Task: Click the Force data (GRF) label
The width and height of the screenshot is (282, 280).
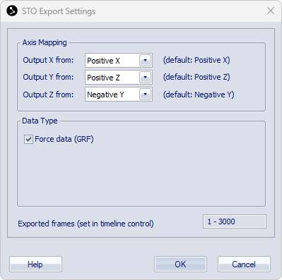Action: (64, 139)
